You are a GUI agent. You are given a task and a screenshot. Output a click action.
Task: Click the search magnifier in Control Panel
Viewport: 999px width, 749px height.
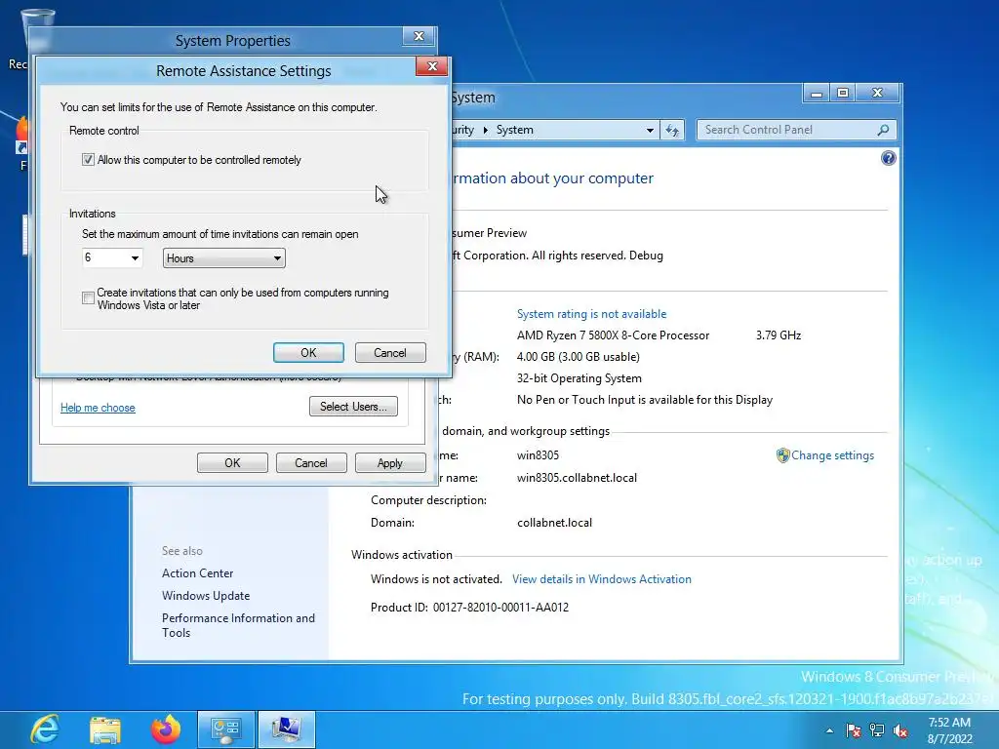[x=883, y=130]
